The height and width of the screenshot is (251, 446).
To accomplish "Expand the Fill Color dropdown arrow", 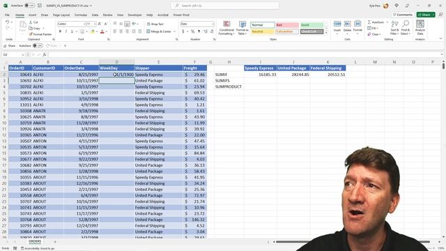I will (x=97, y=31).
